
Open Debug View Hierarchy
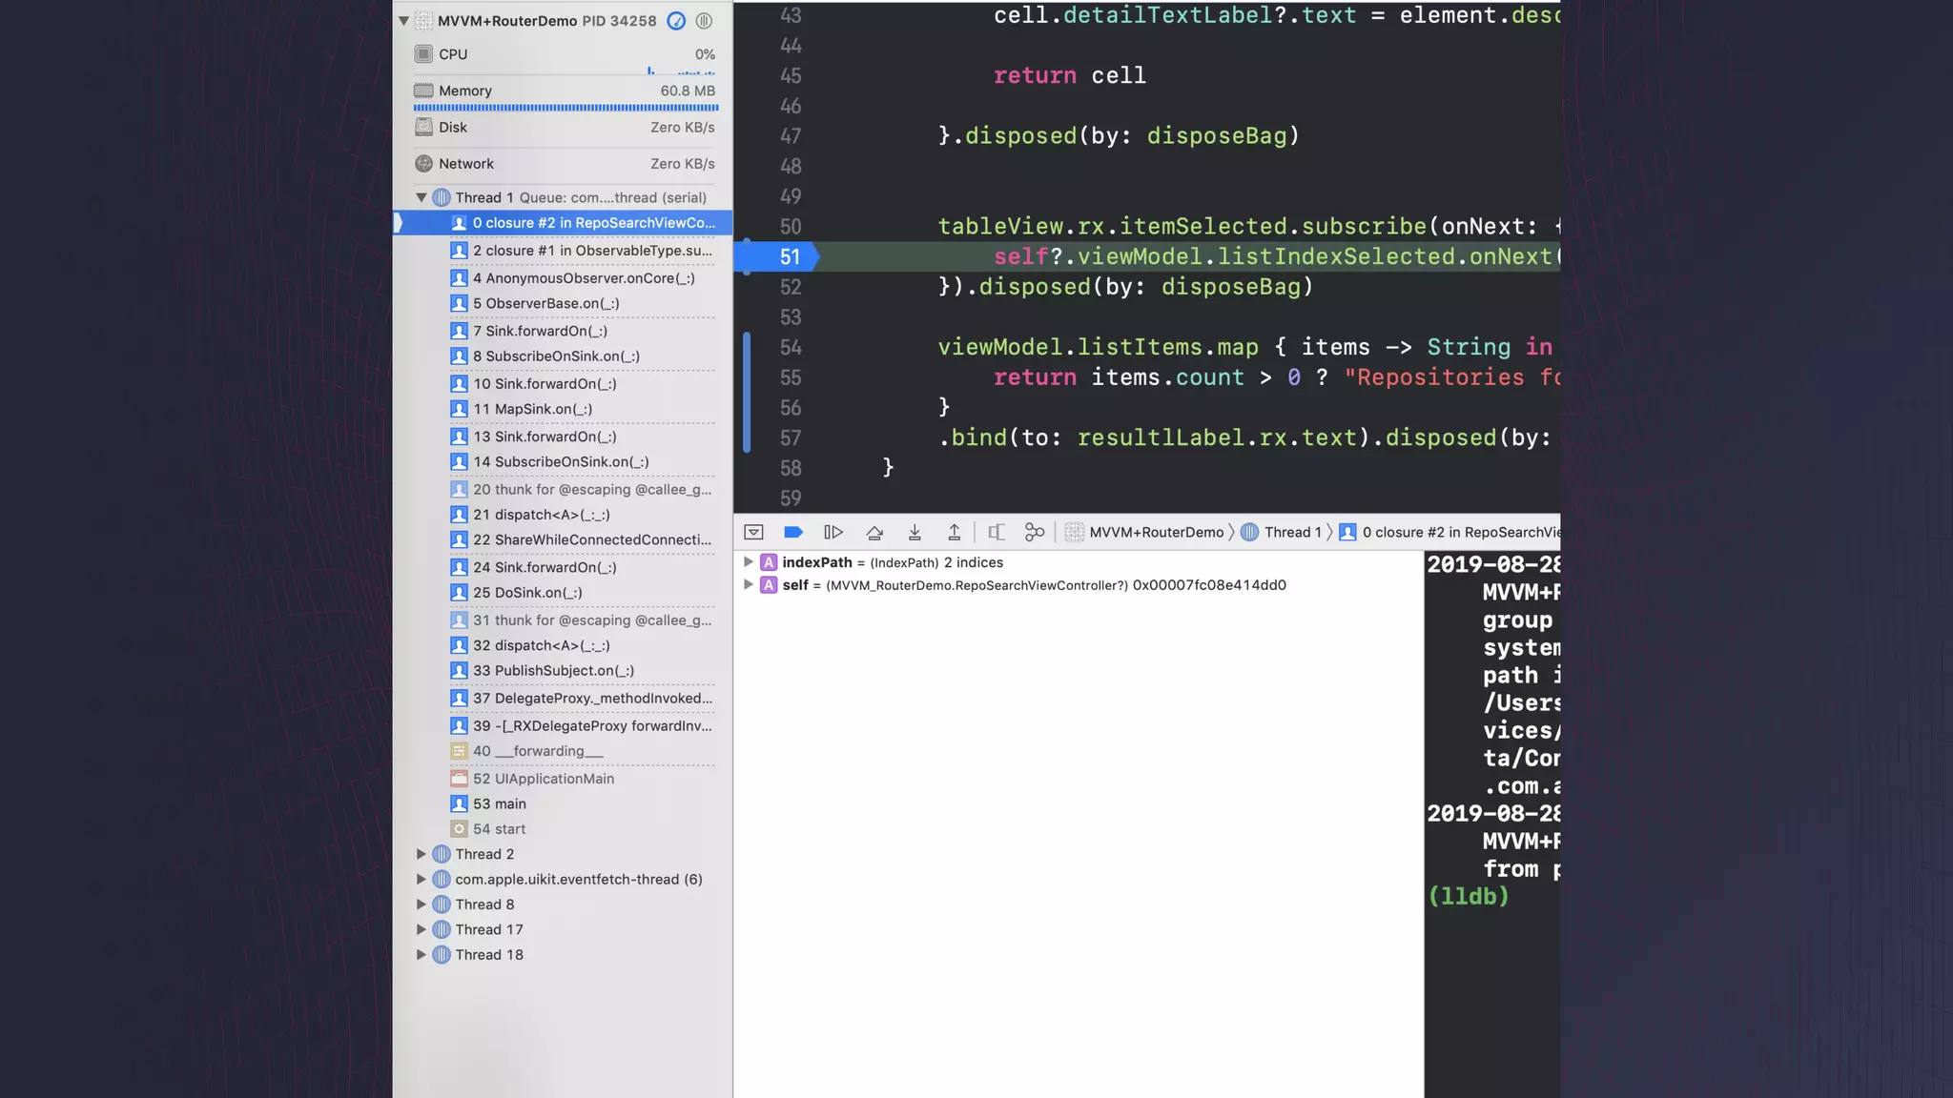tap(996, 532)
